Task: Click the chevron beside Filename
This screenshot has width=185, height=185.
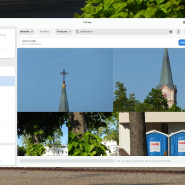Action: (x=70, y=32)
